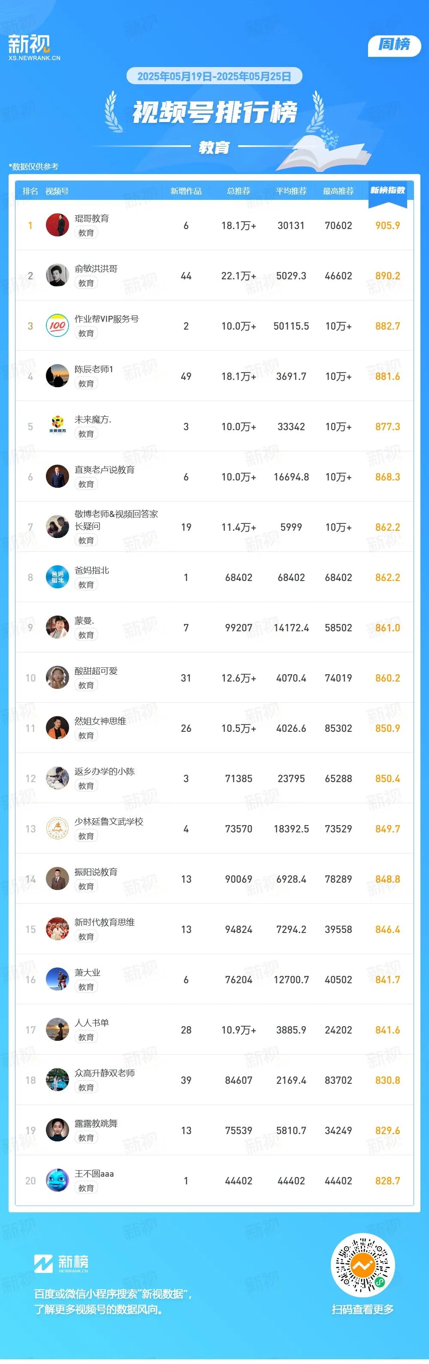Open the 琨哥教育 avatar thumbnail
Image resolution: width=429 pixels, height=1364 pixels.
(57, 225)
